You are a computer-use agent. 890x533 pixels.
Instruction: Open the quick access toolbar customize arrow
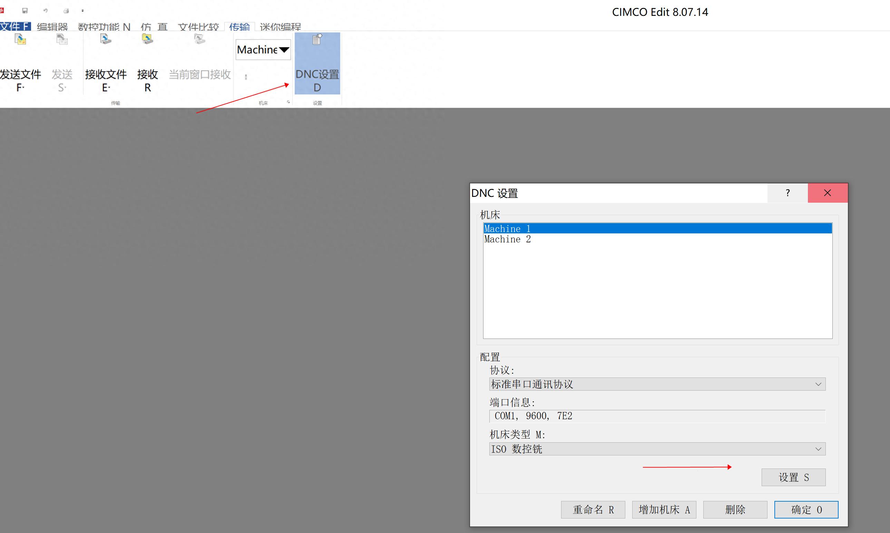pos(83,11)
